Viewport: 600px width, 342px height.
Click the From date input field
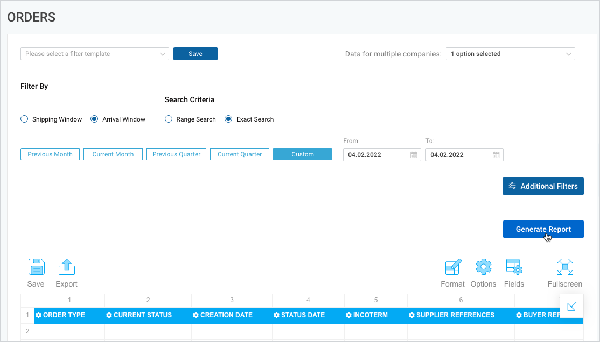click(x=382, y=155)
